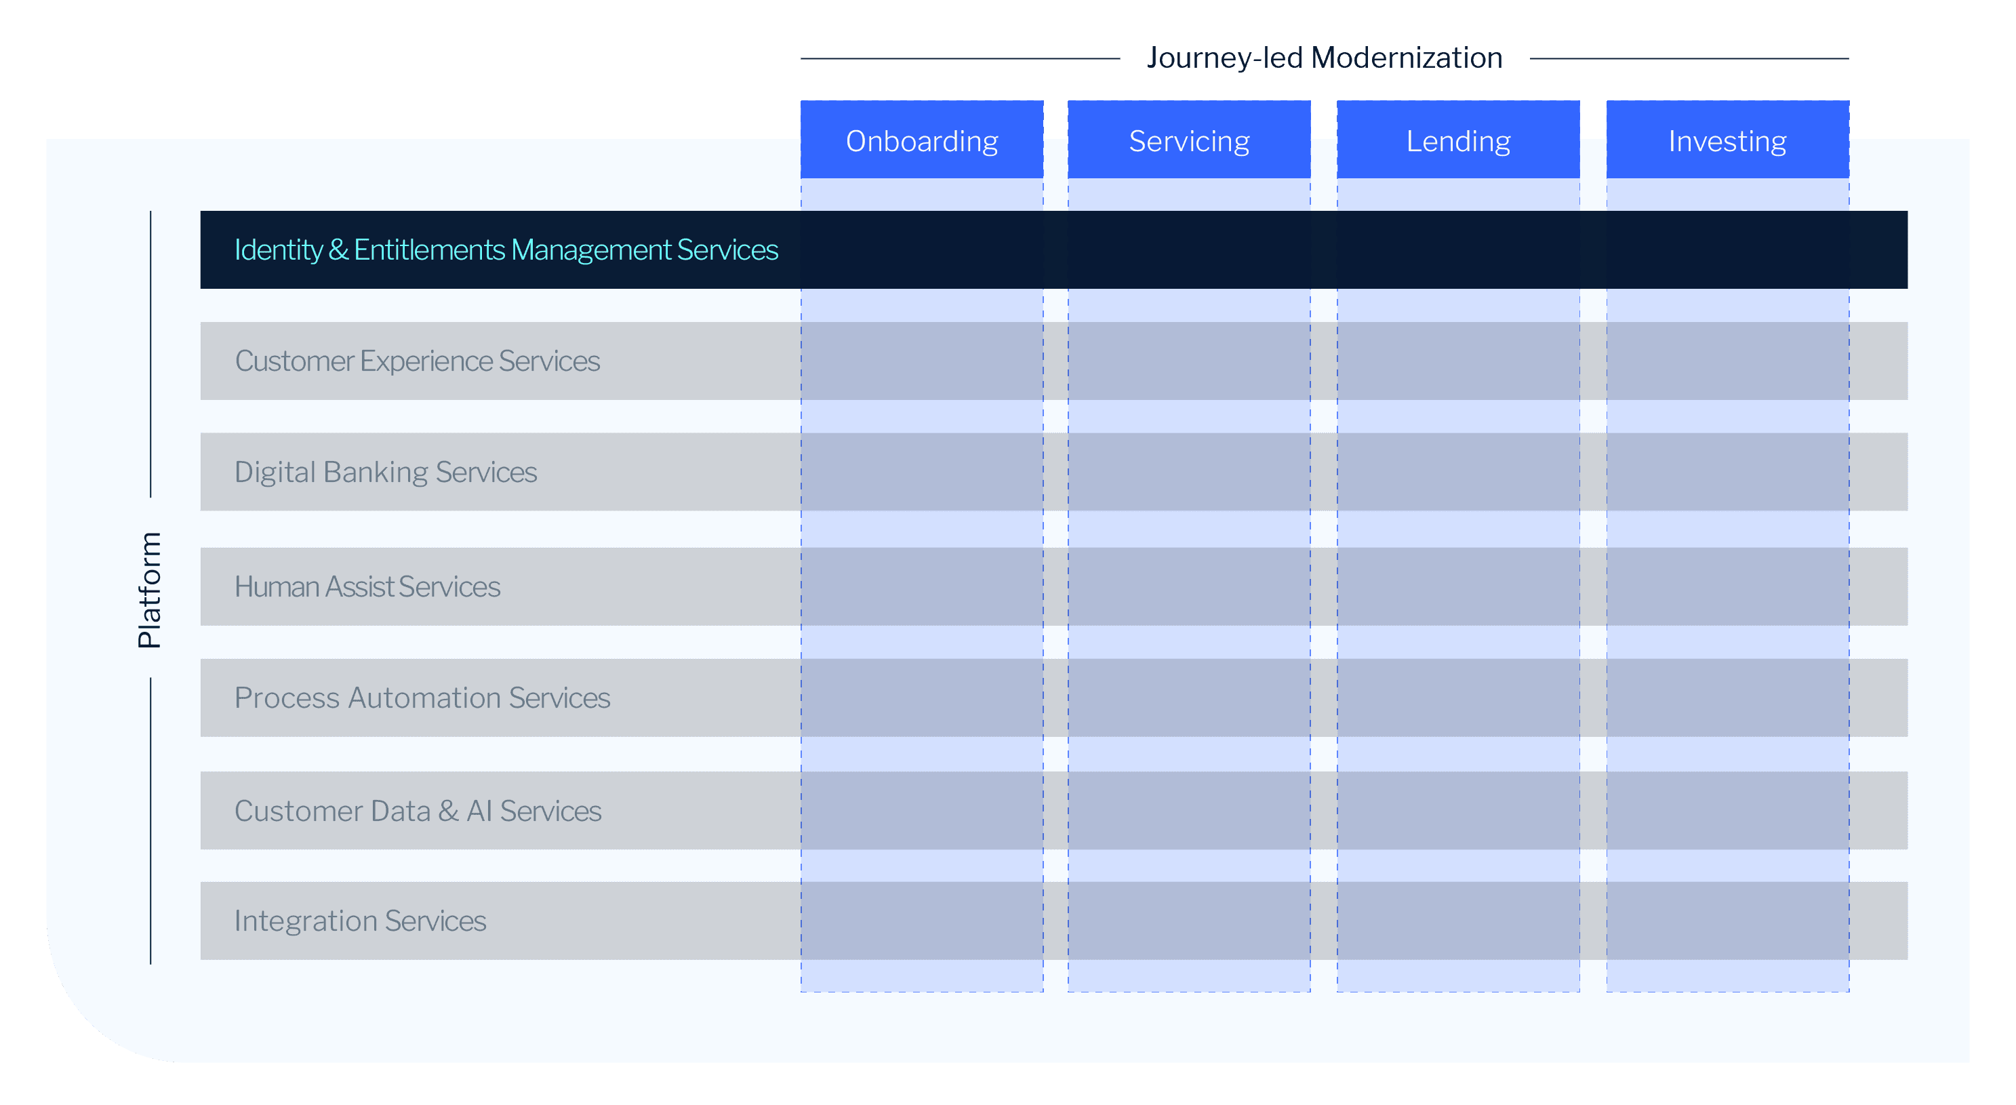Click the Customer Data & AI Services row
2016x1105 pixels.
[417, 811]
